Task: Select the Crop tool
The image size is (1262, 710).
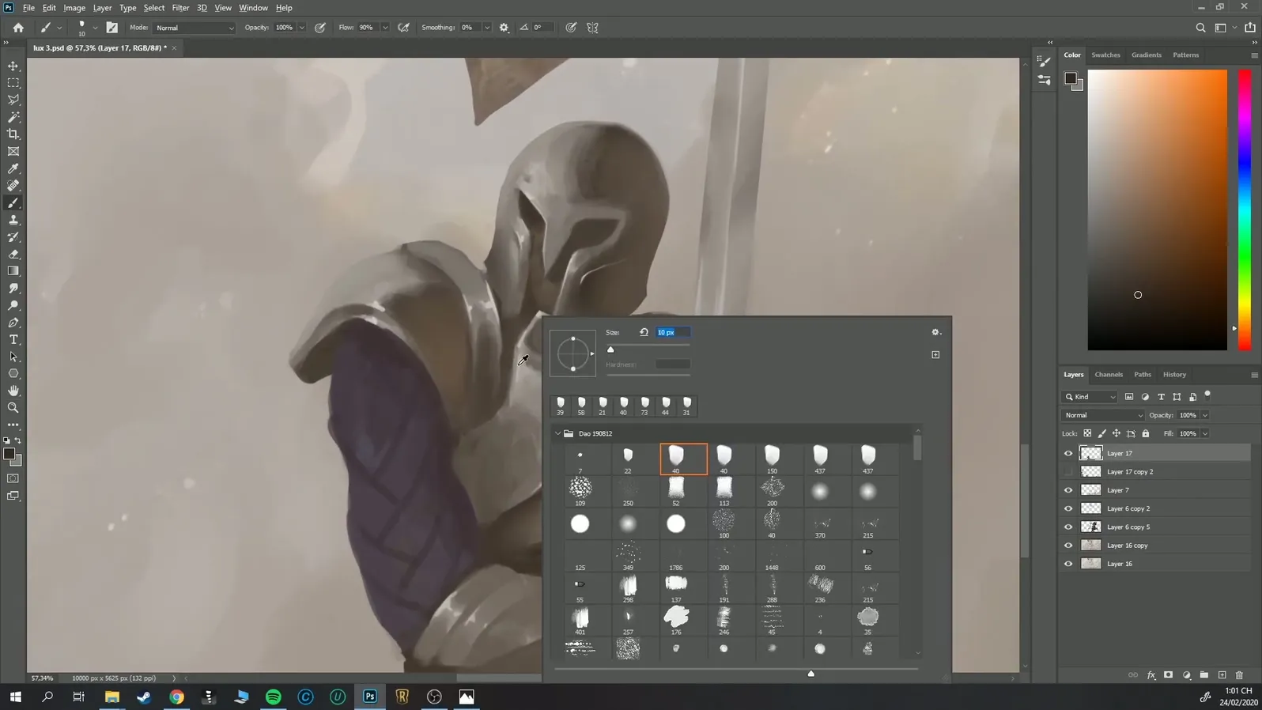Action: pos(13,134)
